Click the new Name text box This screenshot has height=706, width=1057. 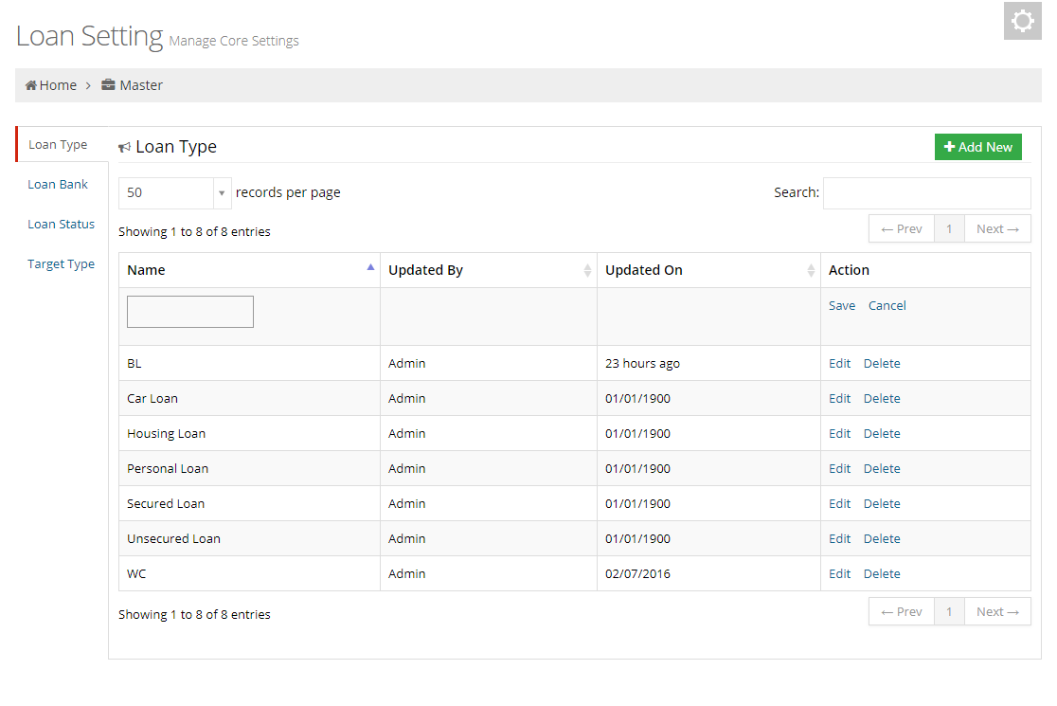click(190, 312)
